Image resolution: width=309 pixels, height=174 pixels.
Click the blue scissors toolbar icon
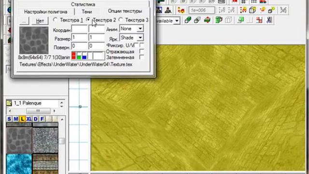pos(269,20)
